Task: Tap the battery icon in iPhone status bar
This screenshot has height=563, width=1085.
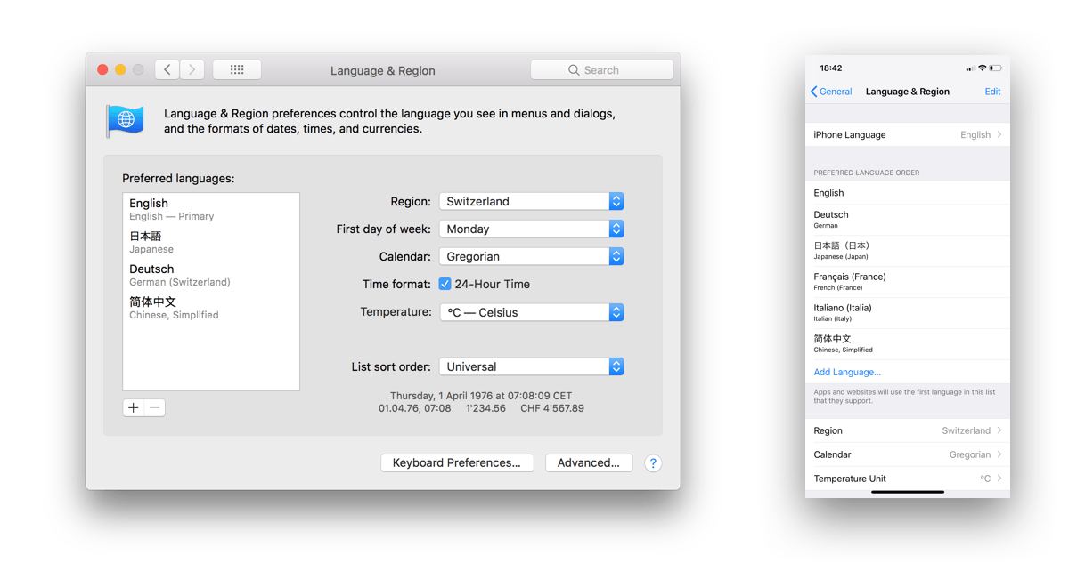Action: 995,68
